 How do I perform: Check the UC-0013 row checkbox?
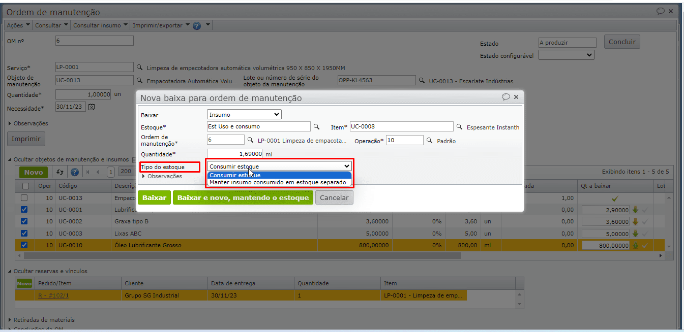(24, 198)
